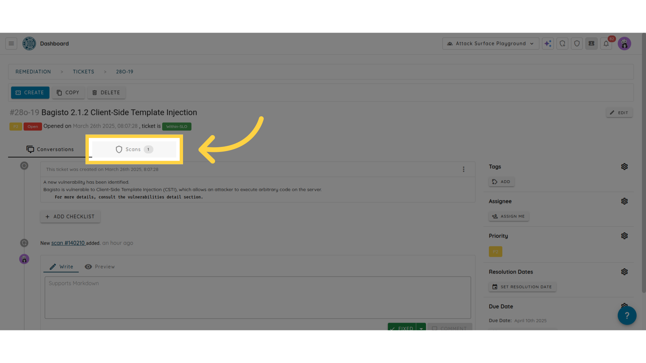Open Tags settings gear

pos(624,167)
